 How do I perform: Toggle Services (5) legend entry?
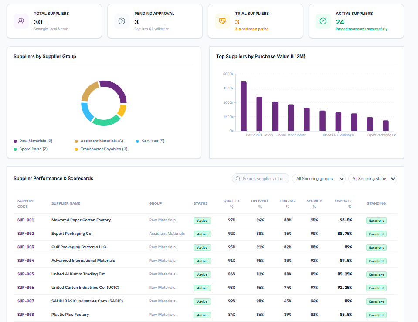coord(150,141)
